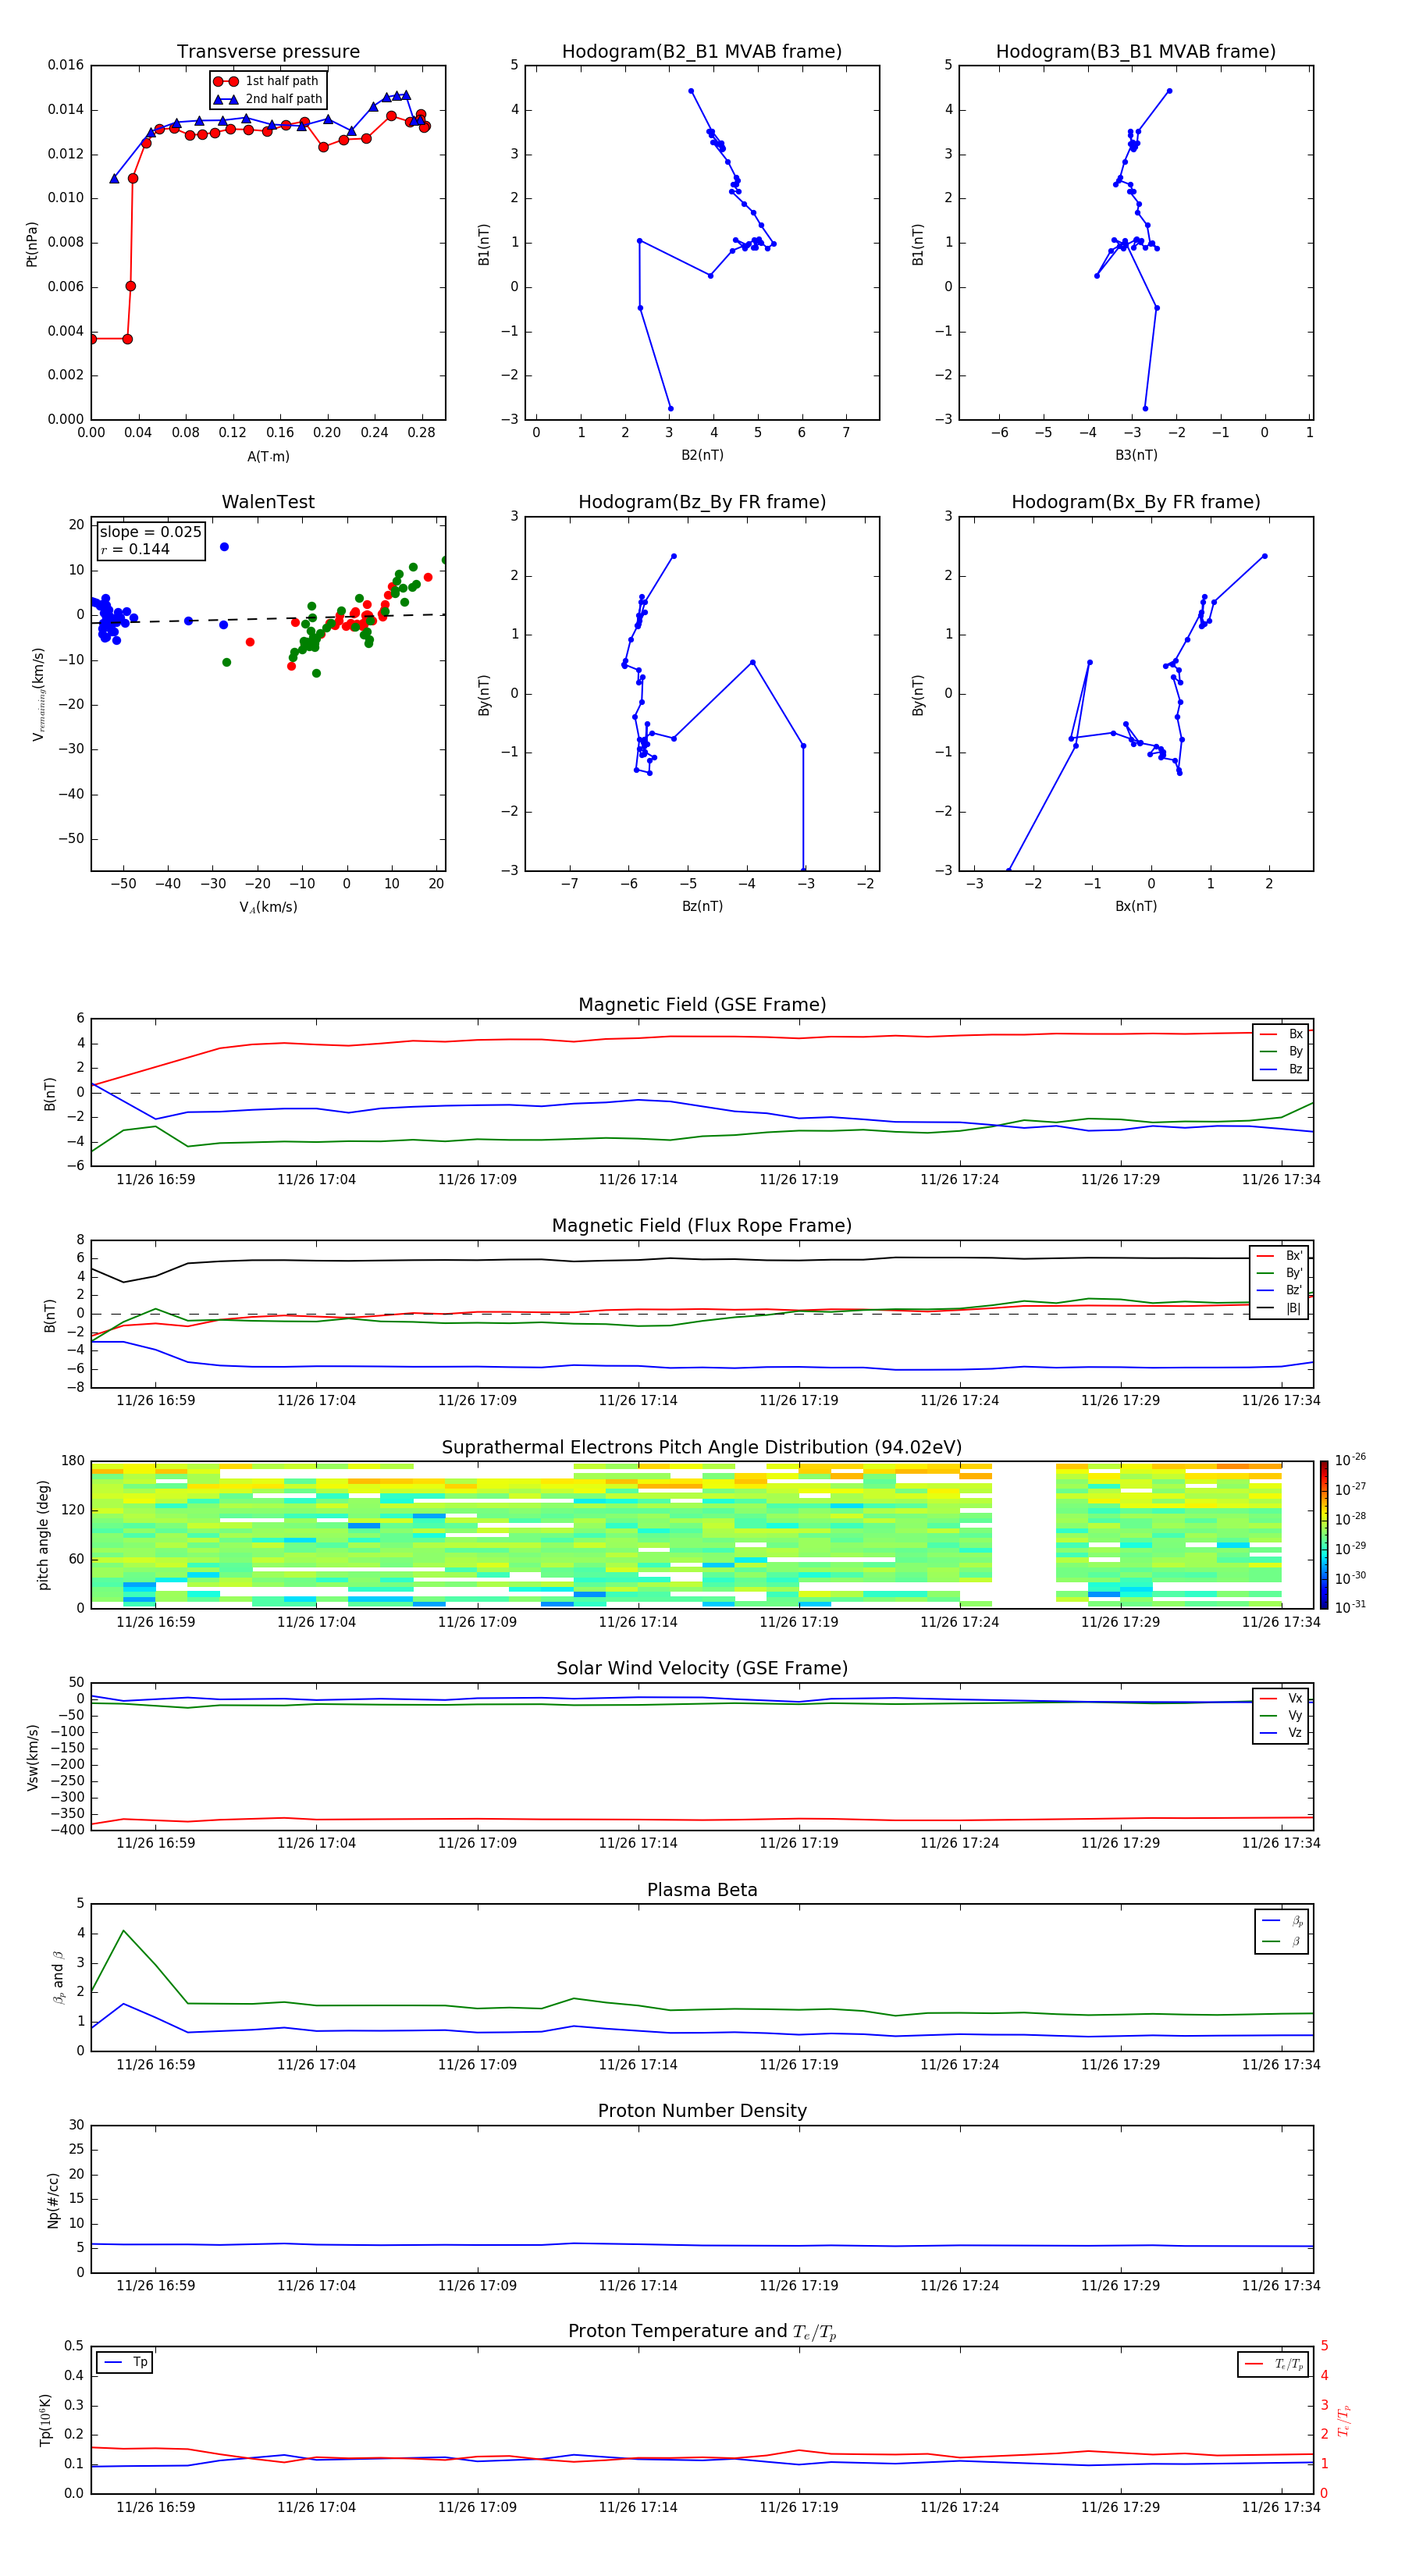
Task: Click the 'Vx' legend entry
Action: tap(1281, 1698)
